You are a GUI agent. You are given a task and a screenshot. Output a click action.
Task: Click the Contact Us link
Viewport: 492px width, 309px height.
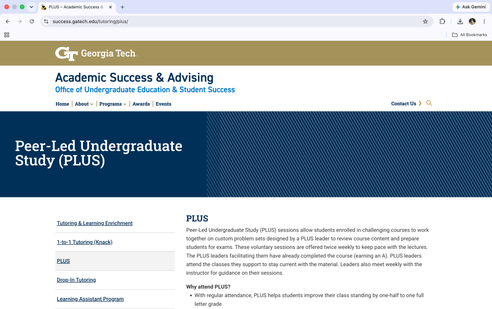click(x=406, y=103)
